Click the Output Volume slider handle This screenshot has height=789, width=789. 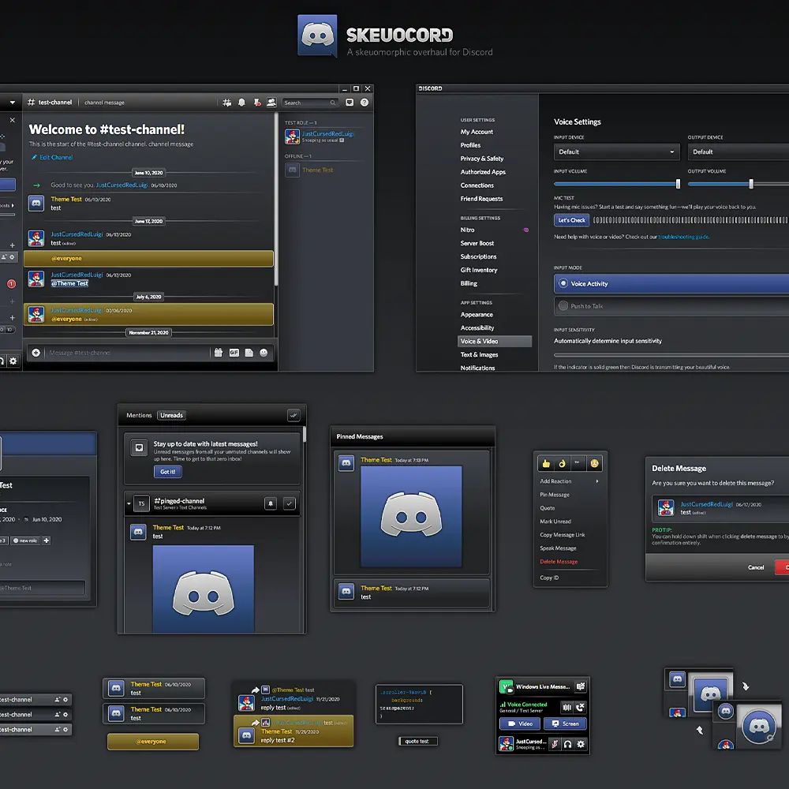[x=751, y=184]
